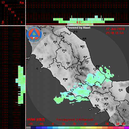This screenshot has height=129, width=129.
Task: Click the '20' dBZ scale value
Action: pos(74,124)
